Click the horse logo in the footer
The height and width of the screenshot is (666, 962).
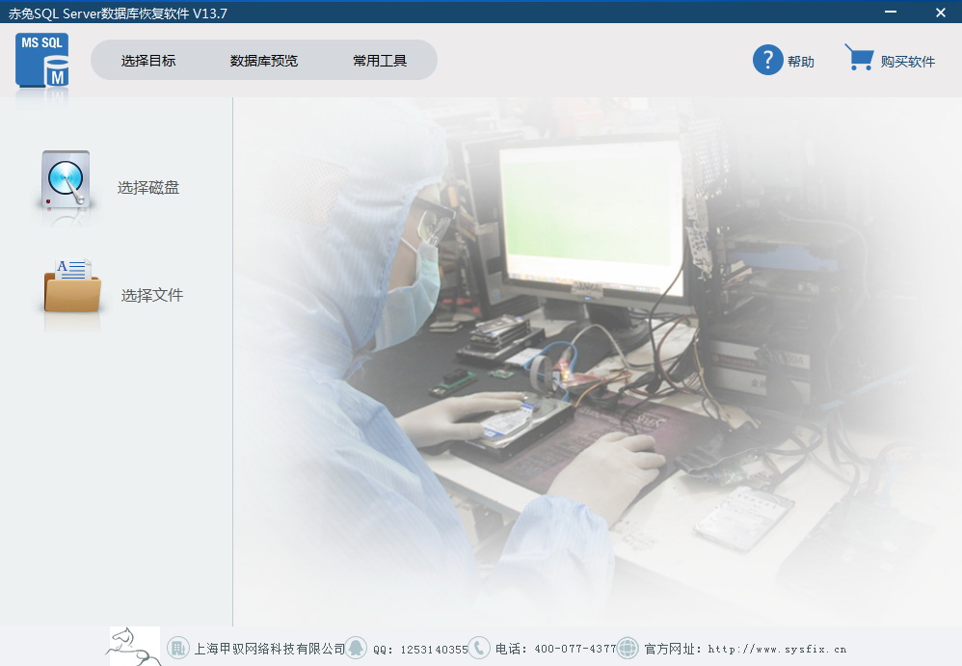tap(130, 644)
